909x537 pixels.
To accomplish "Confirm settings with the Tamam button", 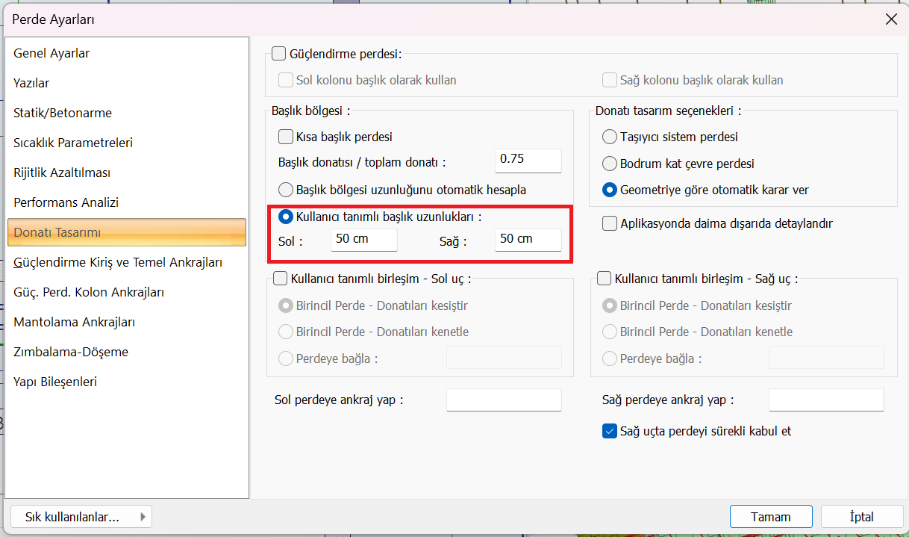I will point(771,517).
